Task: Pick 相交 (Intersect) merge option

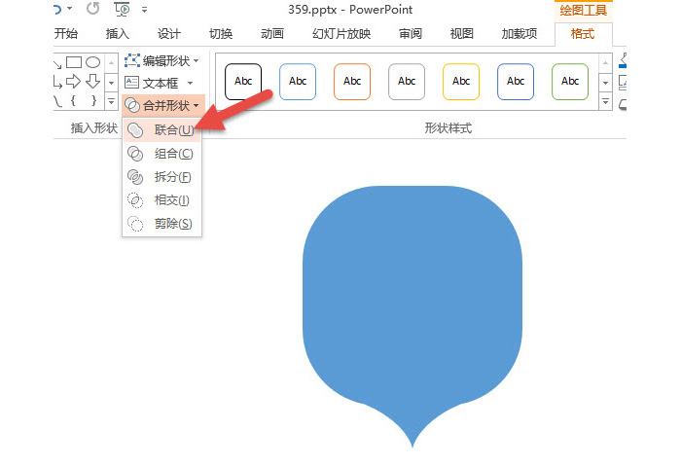Action: 163,199
